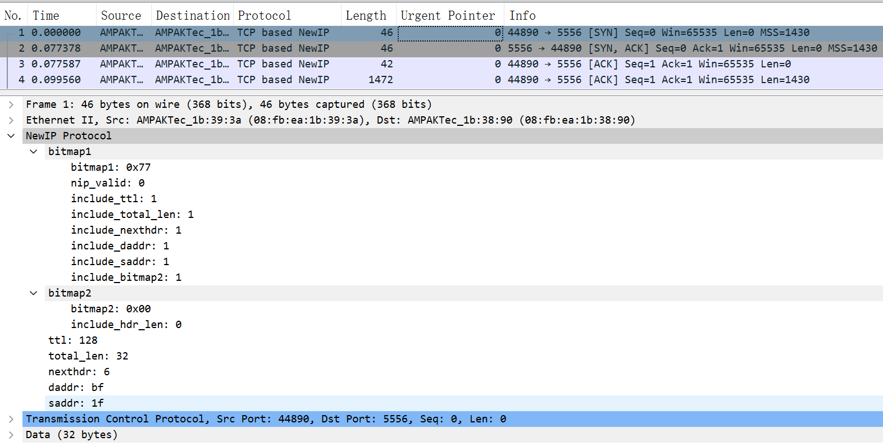Viewport: 883px width, 446px height.
Task: Collapse the NewIP Protocol tree
Action: tap(11, 136)
